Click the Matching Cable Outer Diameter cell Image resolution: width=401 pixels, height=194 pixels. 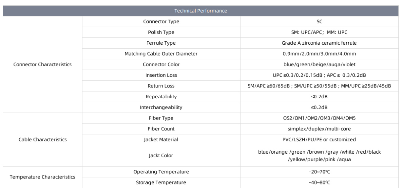(x=161, y=54)
